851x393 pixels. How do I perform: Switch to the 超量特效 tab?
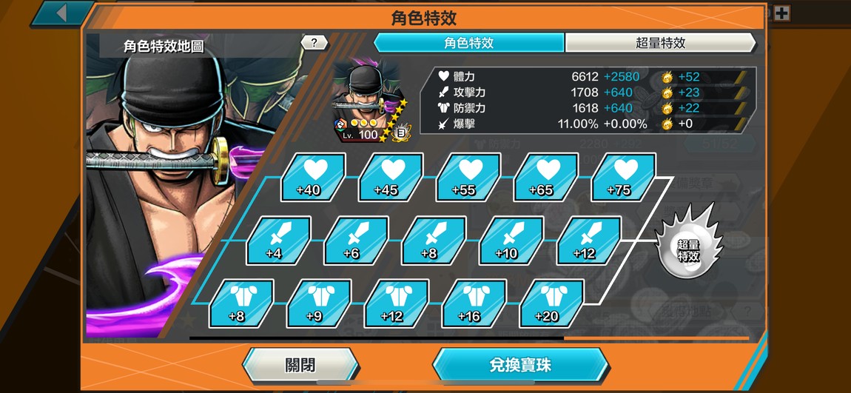click(x=661, y=43)
